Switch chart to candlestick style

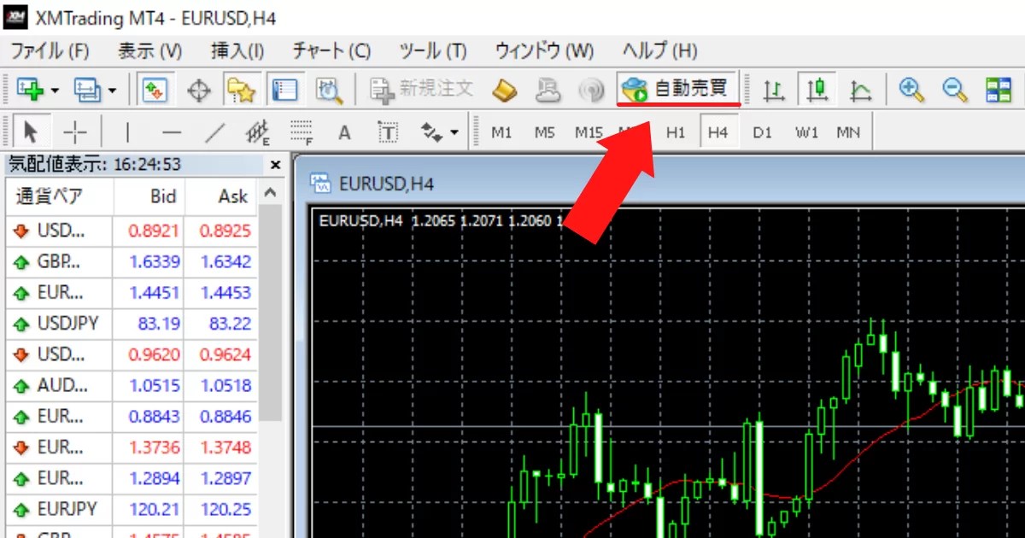click(817, 89)
